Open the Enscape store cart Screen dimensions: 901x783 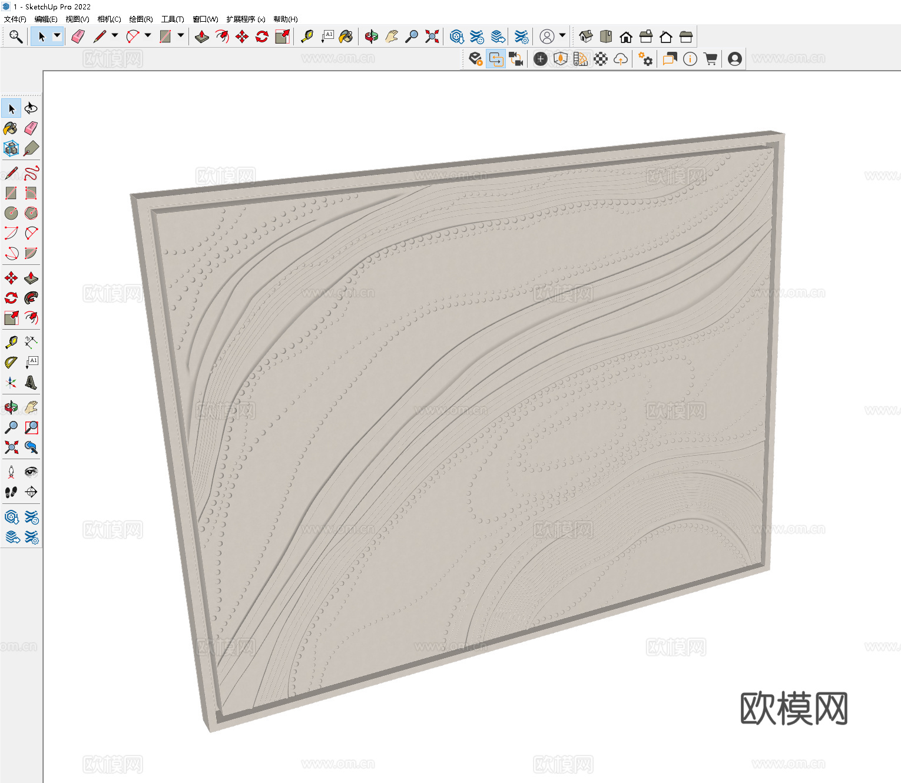710,59
